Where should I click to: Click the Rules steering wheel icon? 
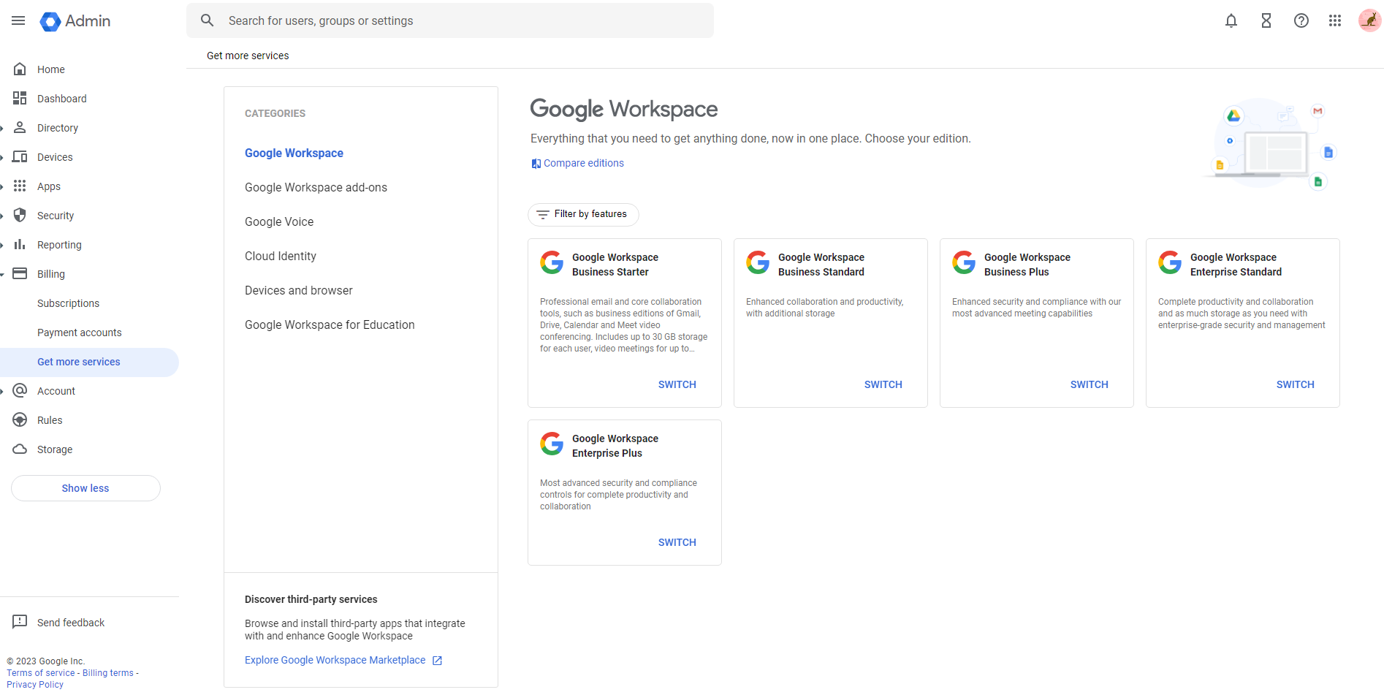tap(20, 419)
